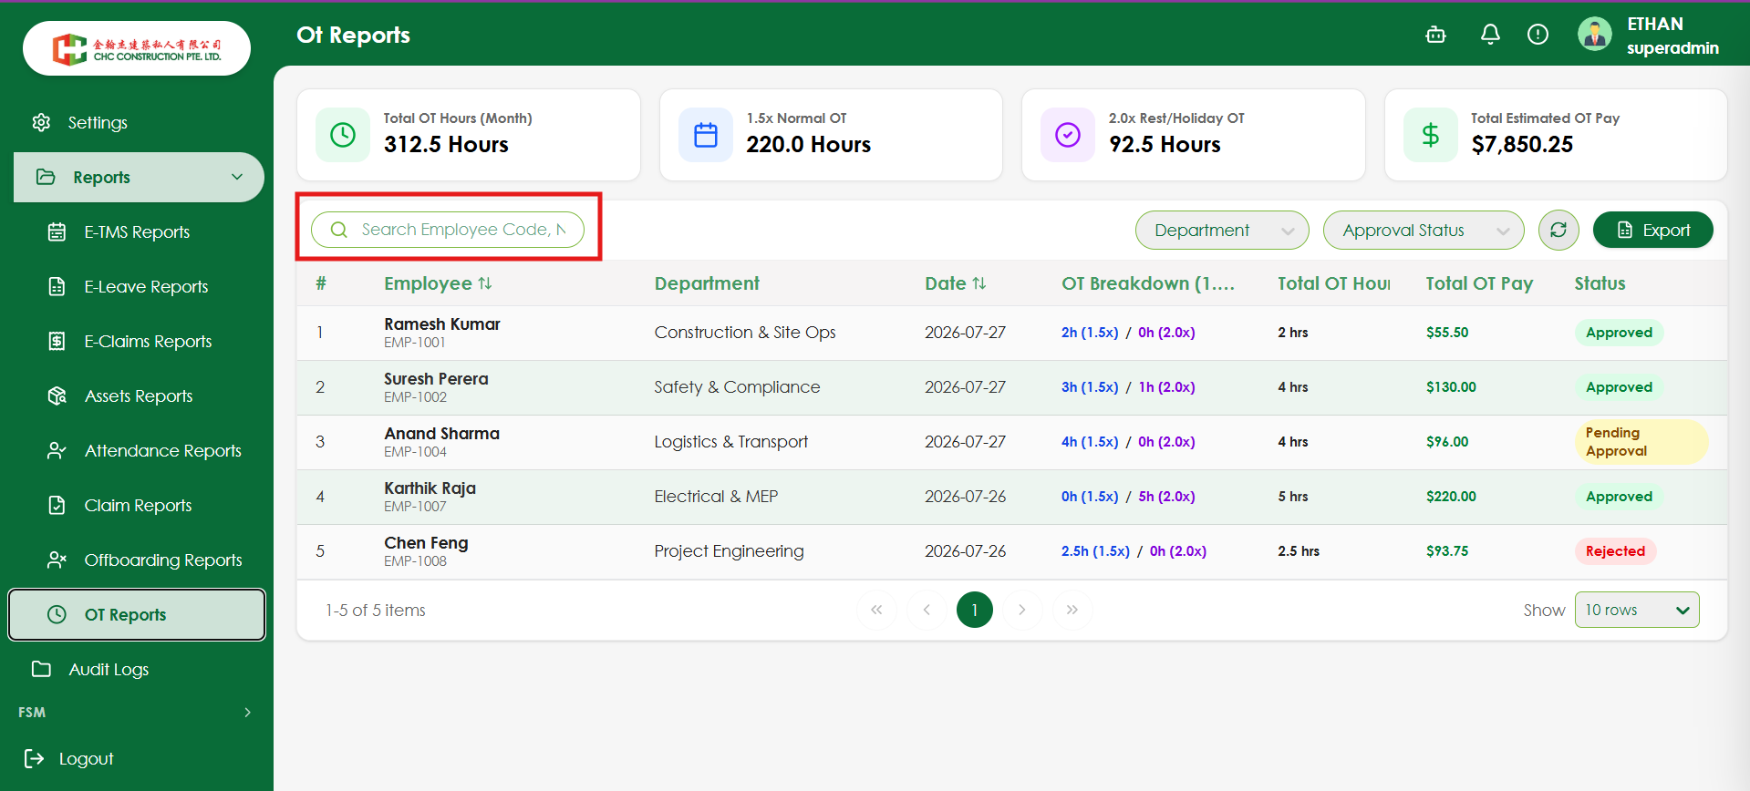
Task: Click EMP-1004 employee code
Action: pos(415,452)
